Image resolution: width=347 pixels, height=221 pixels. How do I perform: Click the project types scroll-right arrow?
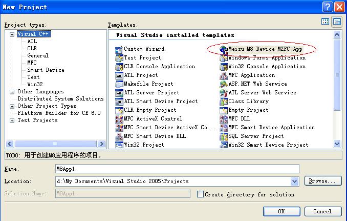(x=101, y=144)
